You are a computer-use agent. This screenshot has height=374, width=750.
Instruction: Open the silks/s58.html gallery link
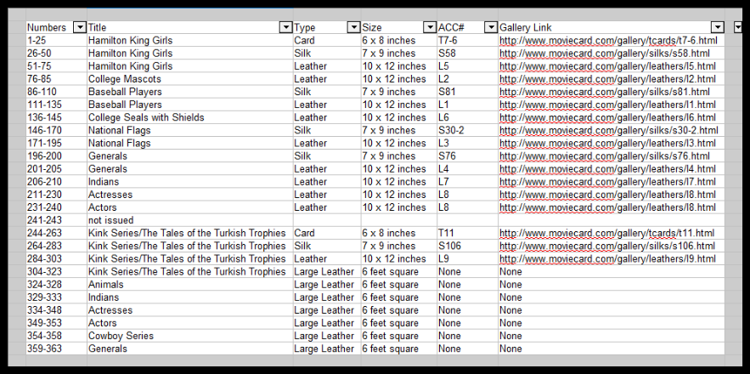point(605,54)
